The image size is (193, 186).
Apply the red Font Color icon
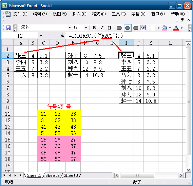[176, 28]
